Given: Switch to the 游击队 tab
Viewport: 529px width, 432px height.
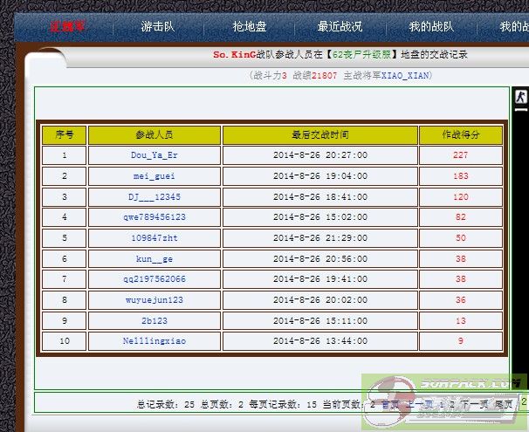Looking at the screenshot, I should click(158, 26).
